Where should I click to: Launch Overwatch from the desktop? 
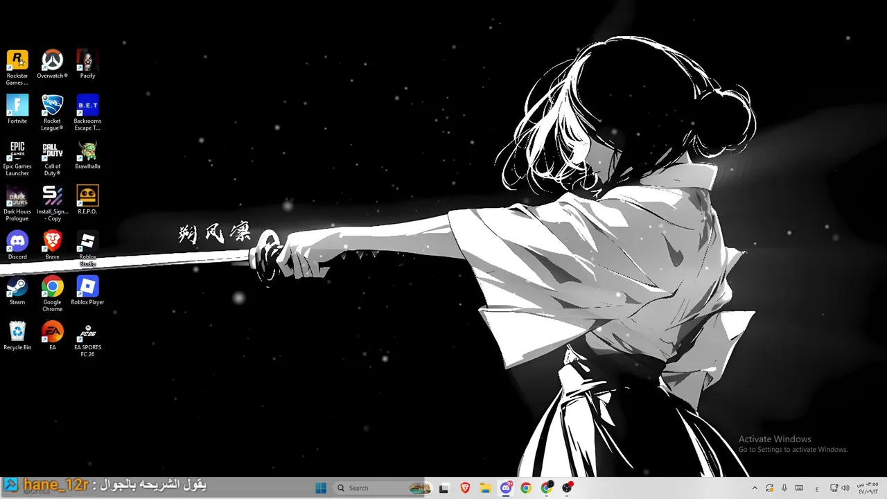[x=52, y=64]
